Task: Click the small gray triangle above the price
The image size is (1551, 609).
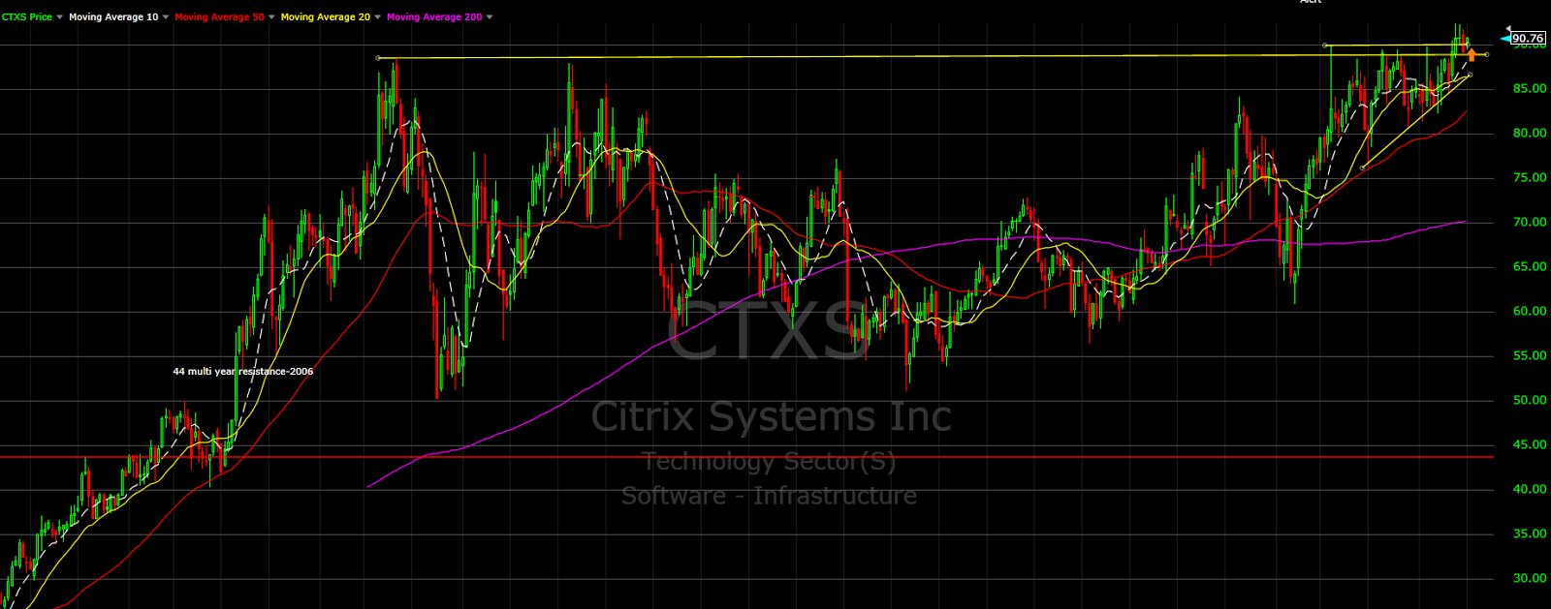Action: tap(1508, 29)
